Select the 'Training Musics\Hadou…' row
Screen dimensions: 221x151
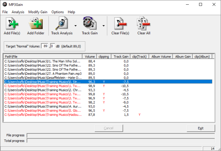(x=108, y=115)
